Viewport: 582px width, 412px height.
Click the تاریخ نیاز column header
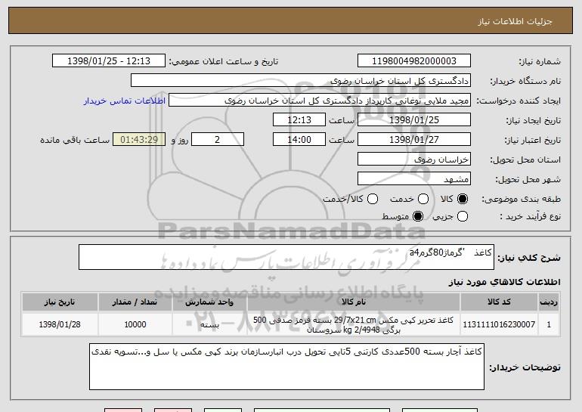click(60, 302)
